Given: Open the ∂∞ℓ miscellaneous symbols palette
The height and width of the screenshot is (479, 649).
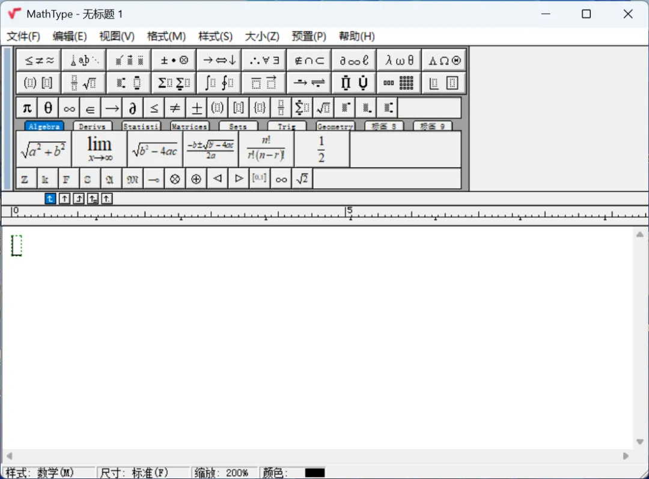Looking at the screenshot, I should (x=354, y=61).
